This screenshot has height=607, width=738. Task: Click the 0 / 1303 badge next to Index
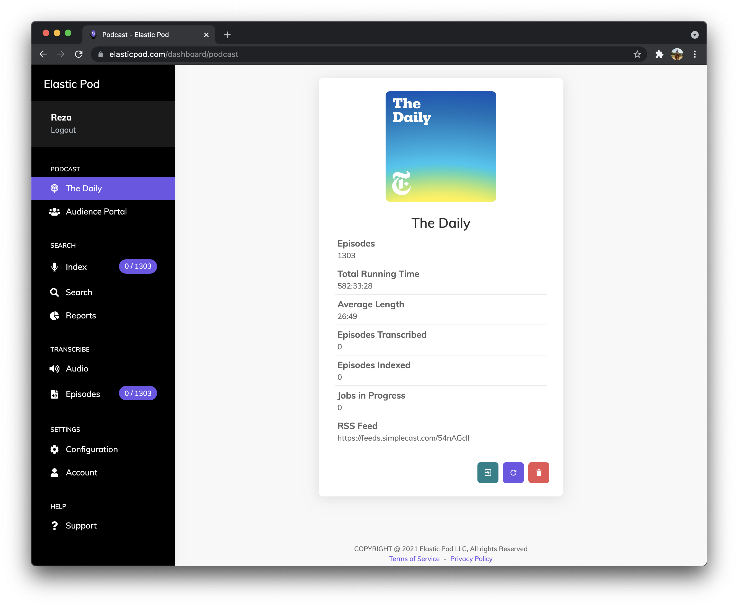[138, 266]
